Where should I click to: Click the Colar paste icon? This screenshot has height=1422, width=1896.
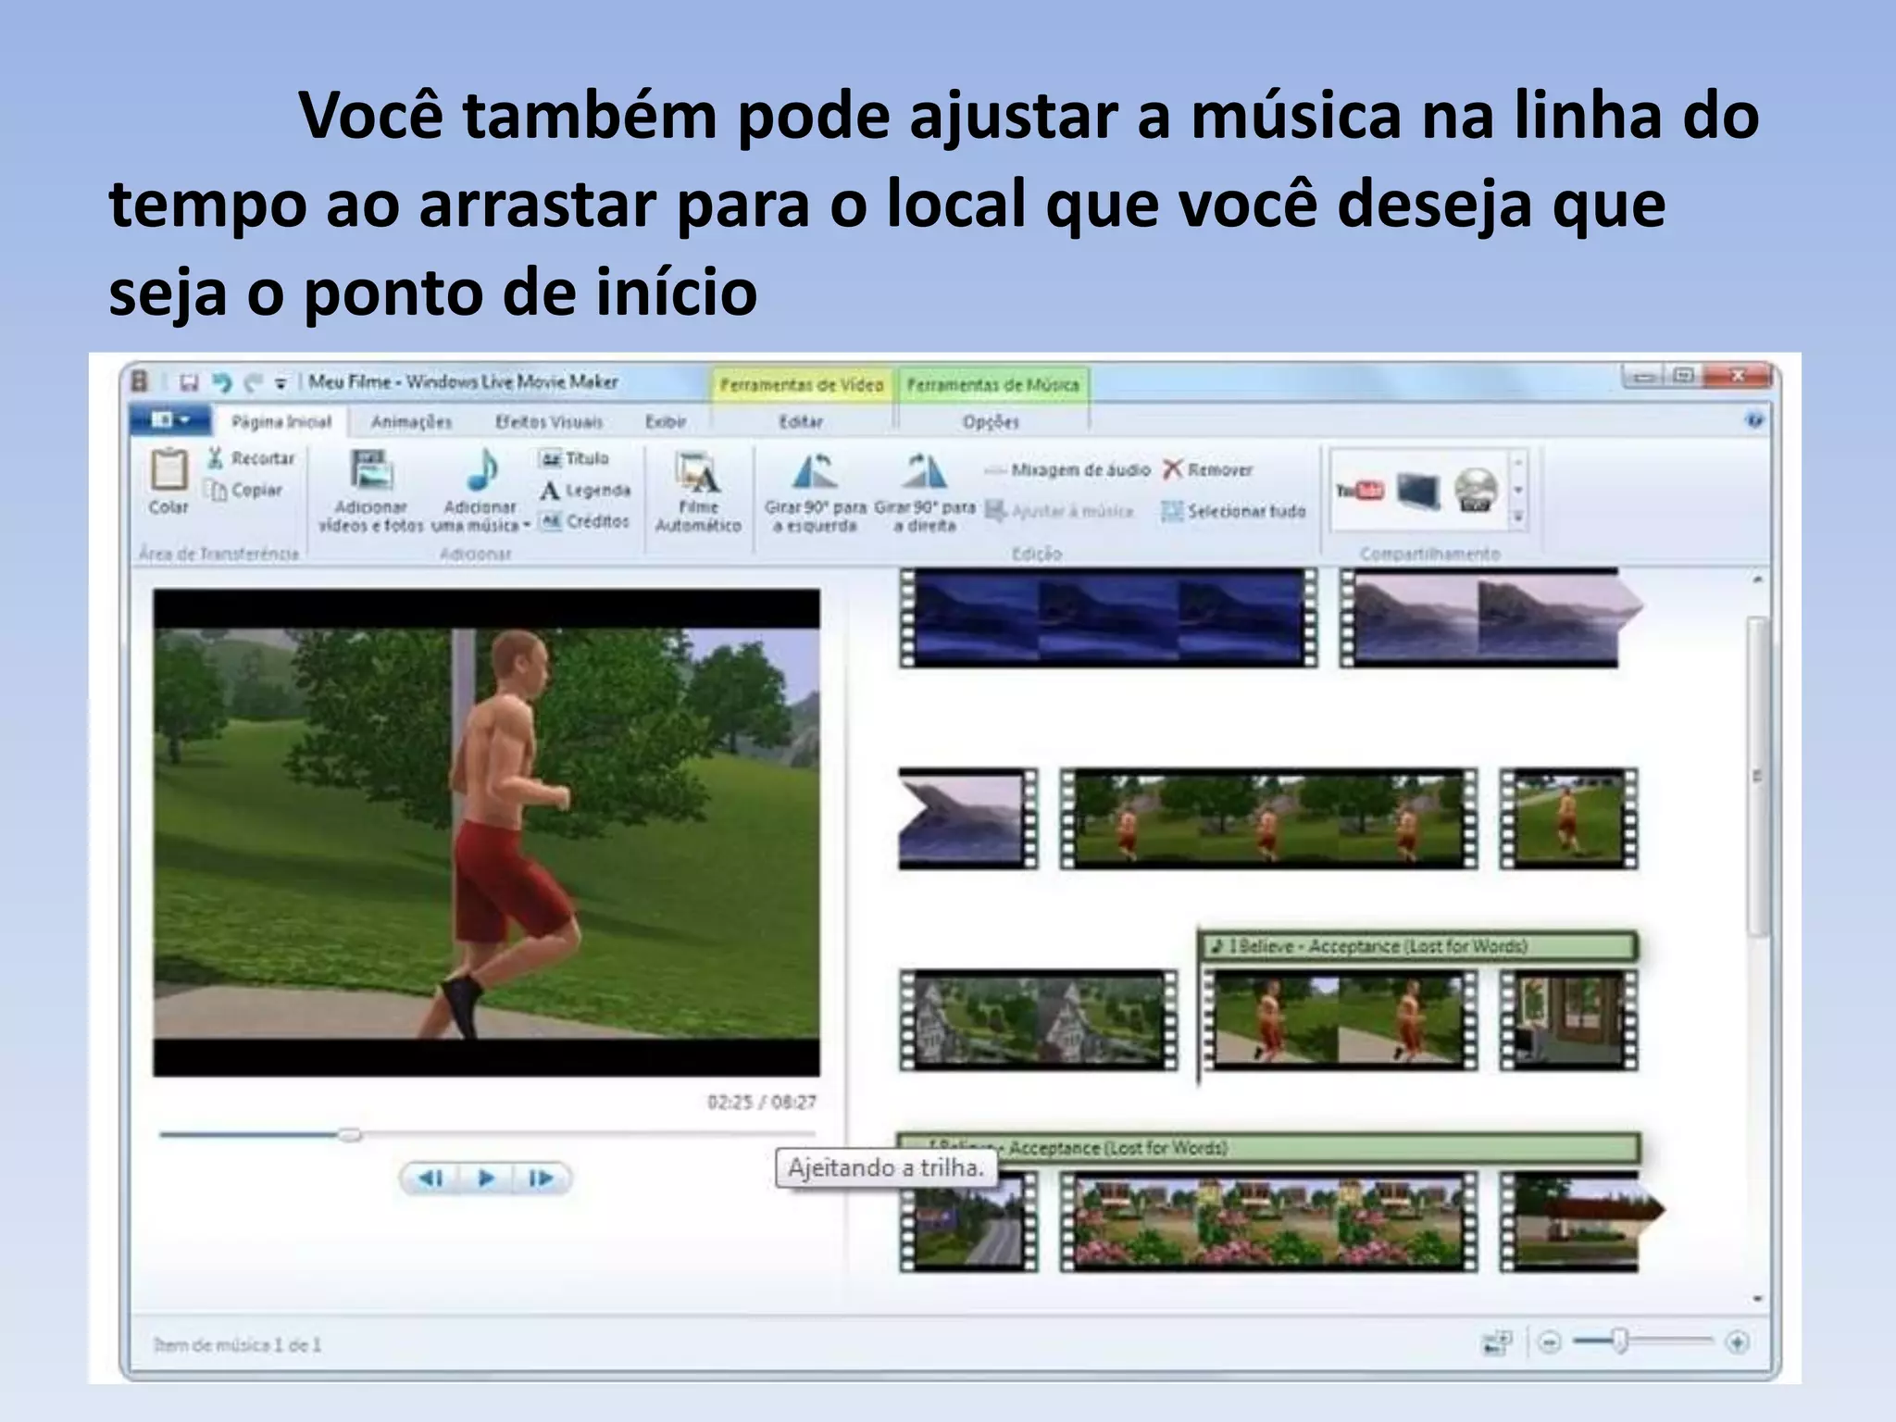[168, 471]
